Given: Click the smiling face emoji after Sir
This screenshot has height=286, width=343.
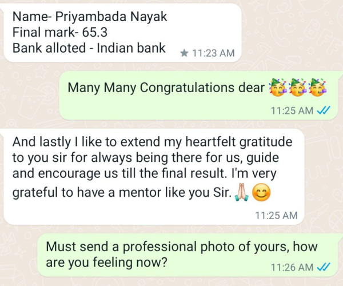Looking at the screenshot, I should pyautogui.click(x=261, y=193).
